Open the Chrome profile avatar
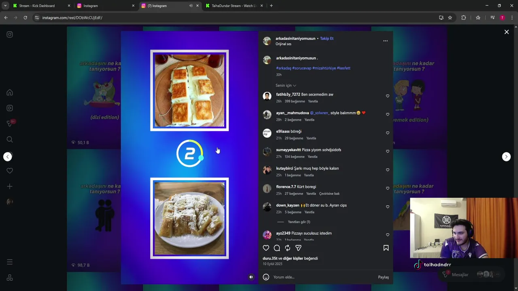 (x=502, y=18)
